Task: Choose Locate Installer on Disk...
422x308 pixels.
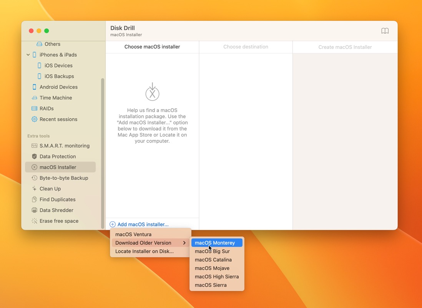Action: click(151, 251)
